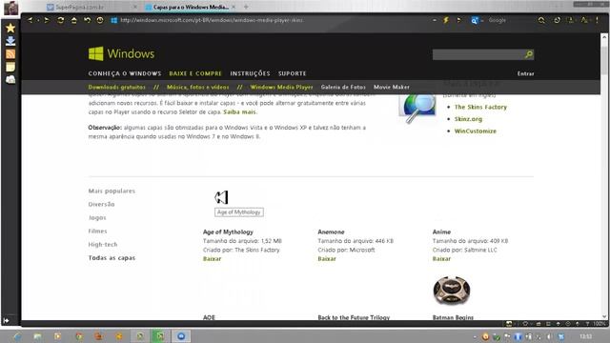
Task: Open The Skins Factory link
Action: pos(480,107)
